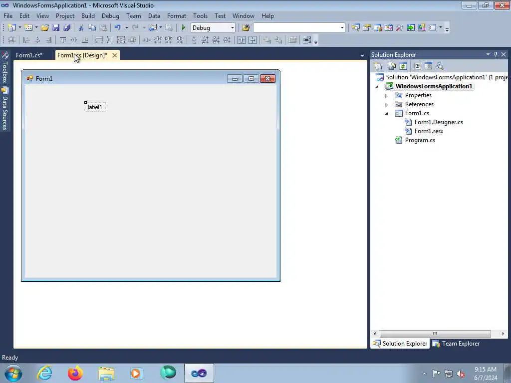Switch to the Form1.cs* code tab
Viewport: 511px width, 383px height.
pos(29,55)
